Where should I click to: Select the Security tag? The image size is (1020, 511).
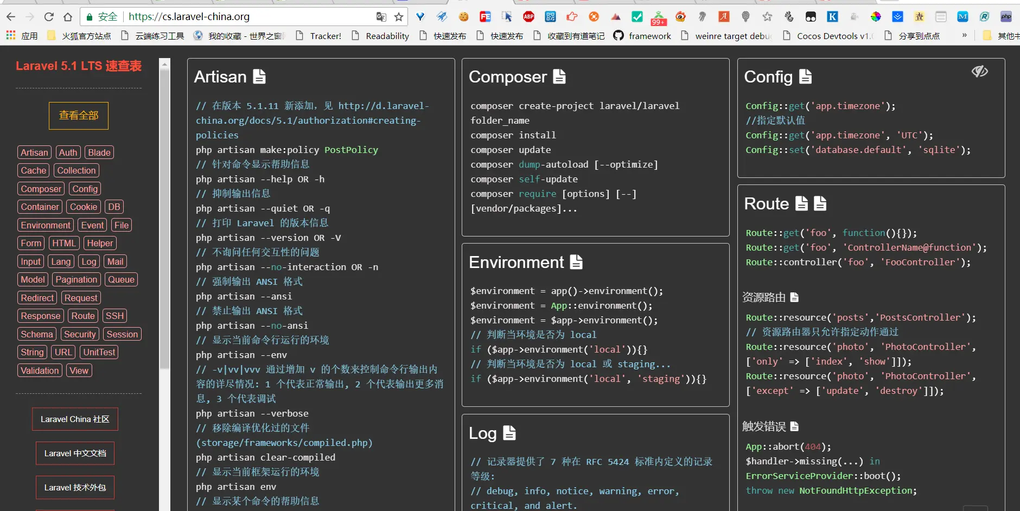pyautogui.click(x=80, y=334)
